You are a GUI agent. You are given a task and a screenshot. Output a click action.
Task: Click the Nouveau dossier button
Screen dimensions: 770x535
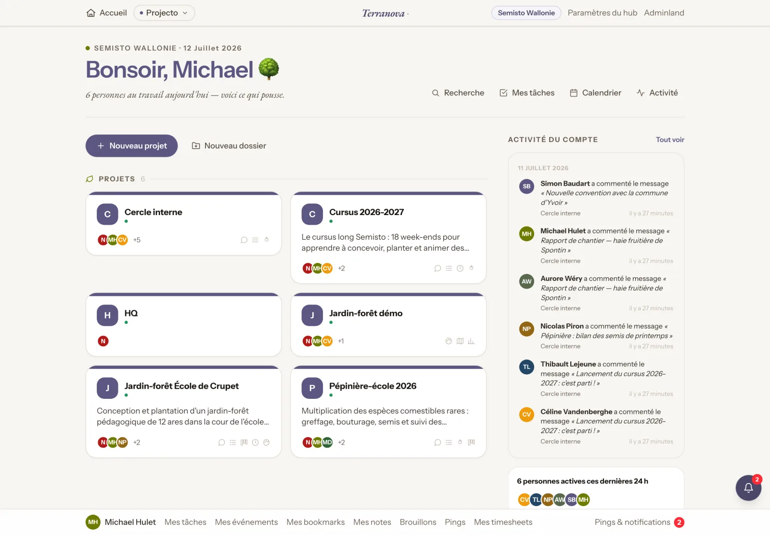coord(229,146)
